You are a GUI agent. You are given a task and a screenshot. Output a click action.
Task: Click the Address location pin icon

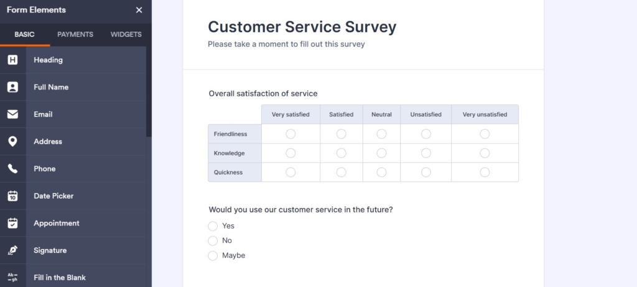point(12,142)
